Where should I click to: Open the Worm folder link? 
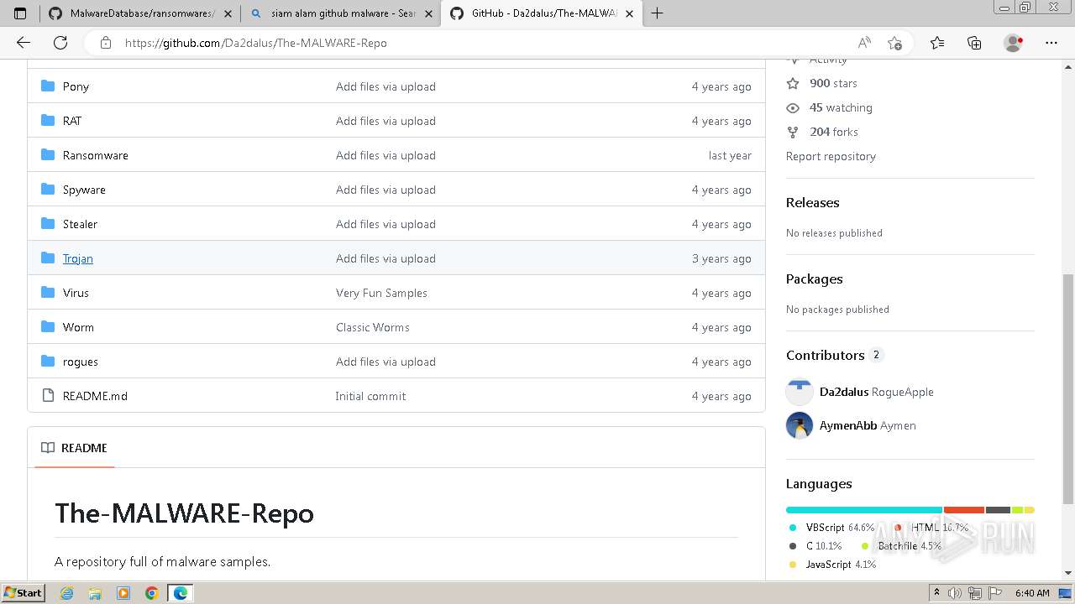coord(78,327)
